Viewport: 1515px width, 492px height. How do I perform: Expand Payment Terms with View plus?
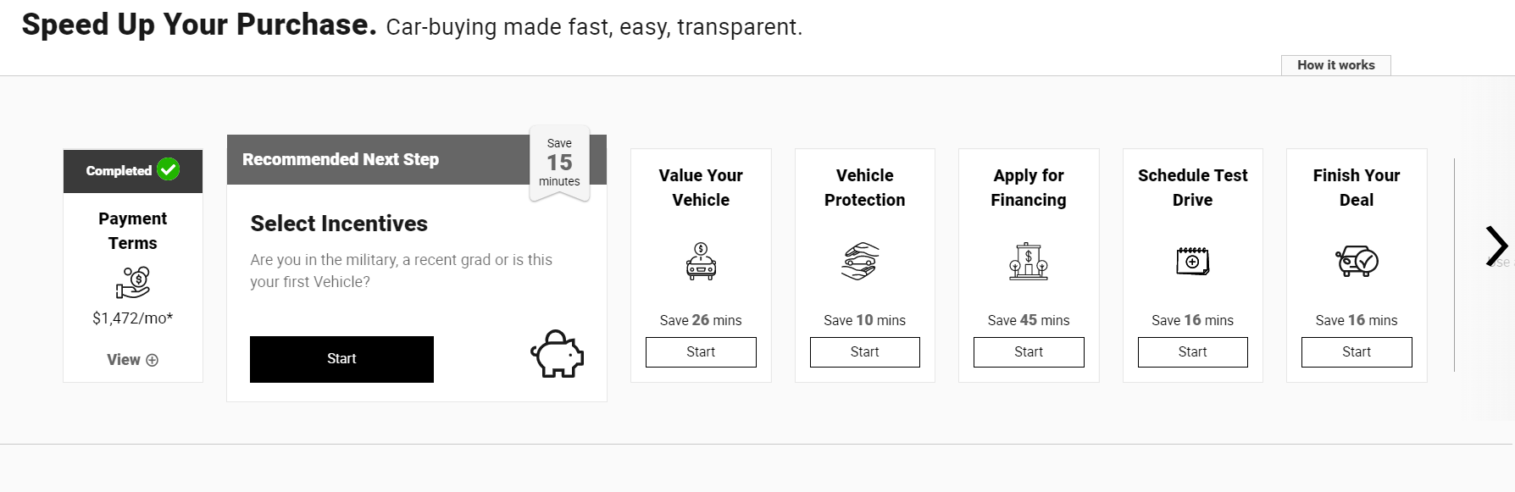pyautogui.click(x=132, y=360)
